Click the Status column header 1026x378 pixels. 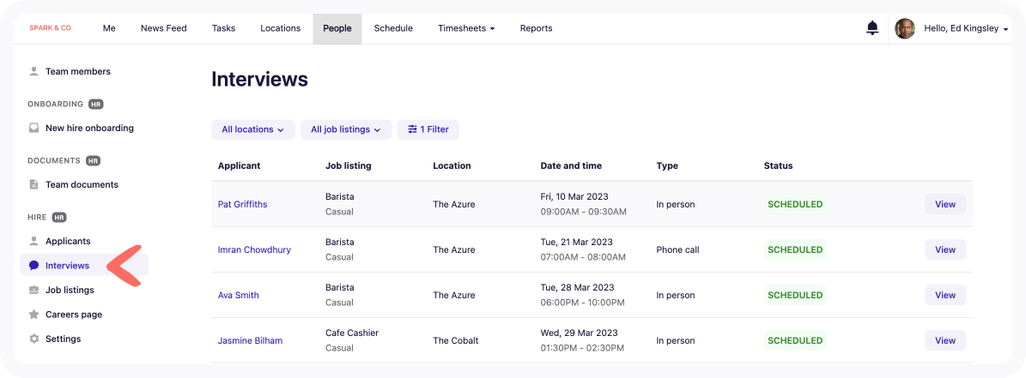pos(778,165)
